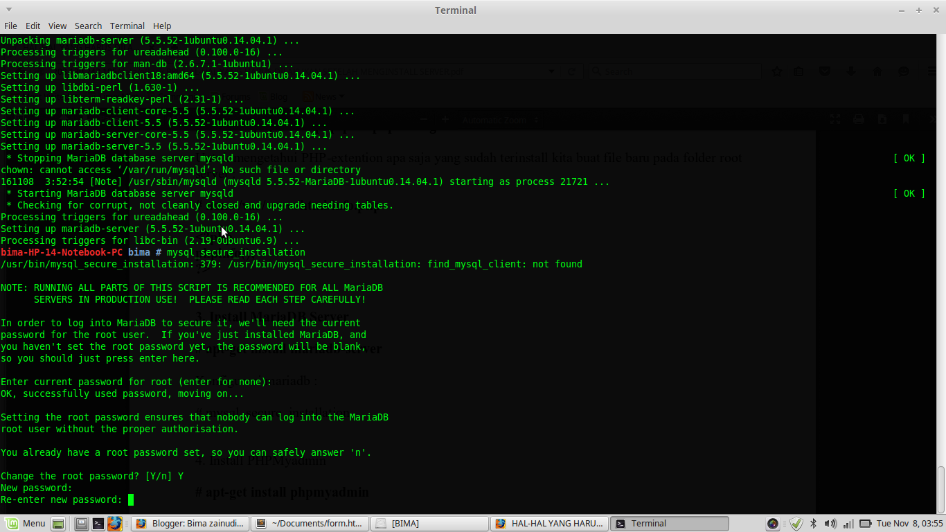
Task: Click the [BIMA] taskbar window button
Action: (429, 523)
